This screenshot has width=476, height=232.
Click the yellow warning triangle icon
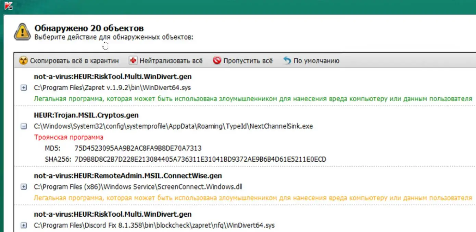click(x=22, y=32)
